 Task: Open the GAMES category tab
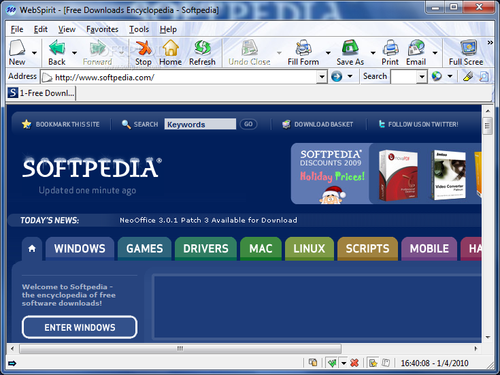click(144, 248)
